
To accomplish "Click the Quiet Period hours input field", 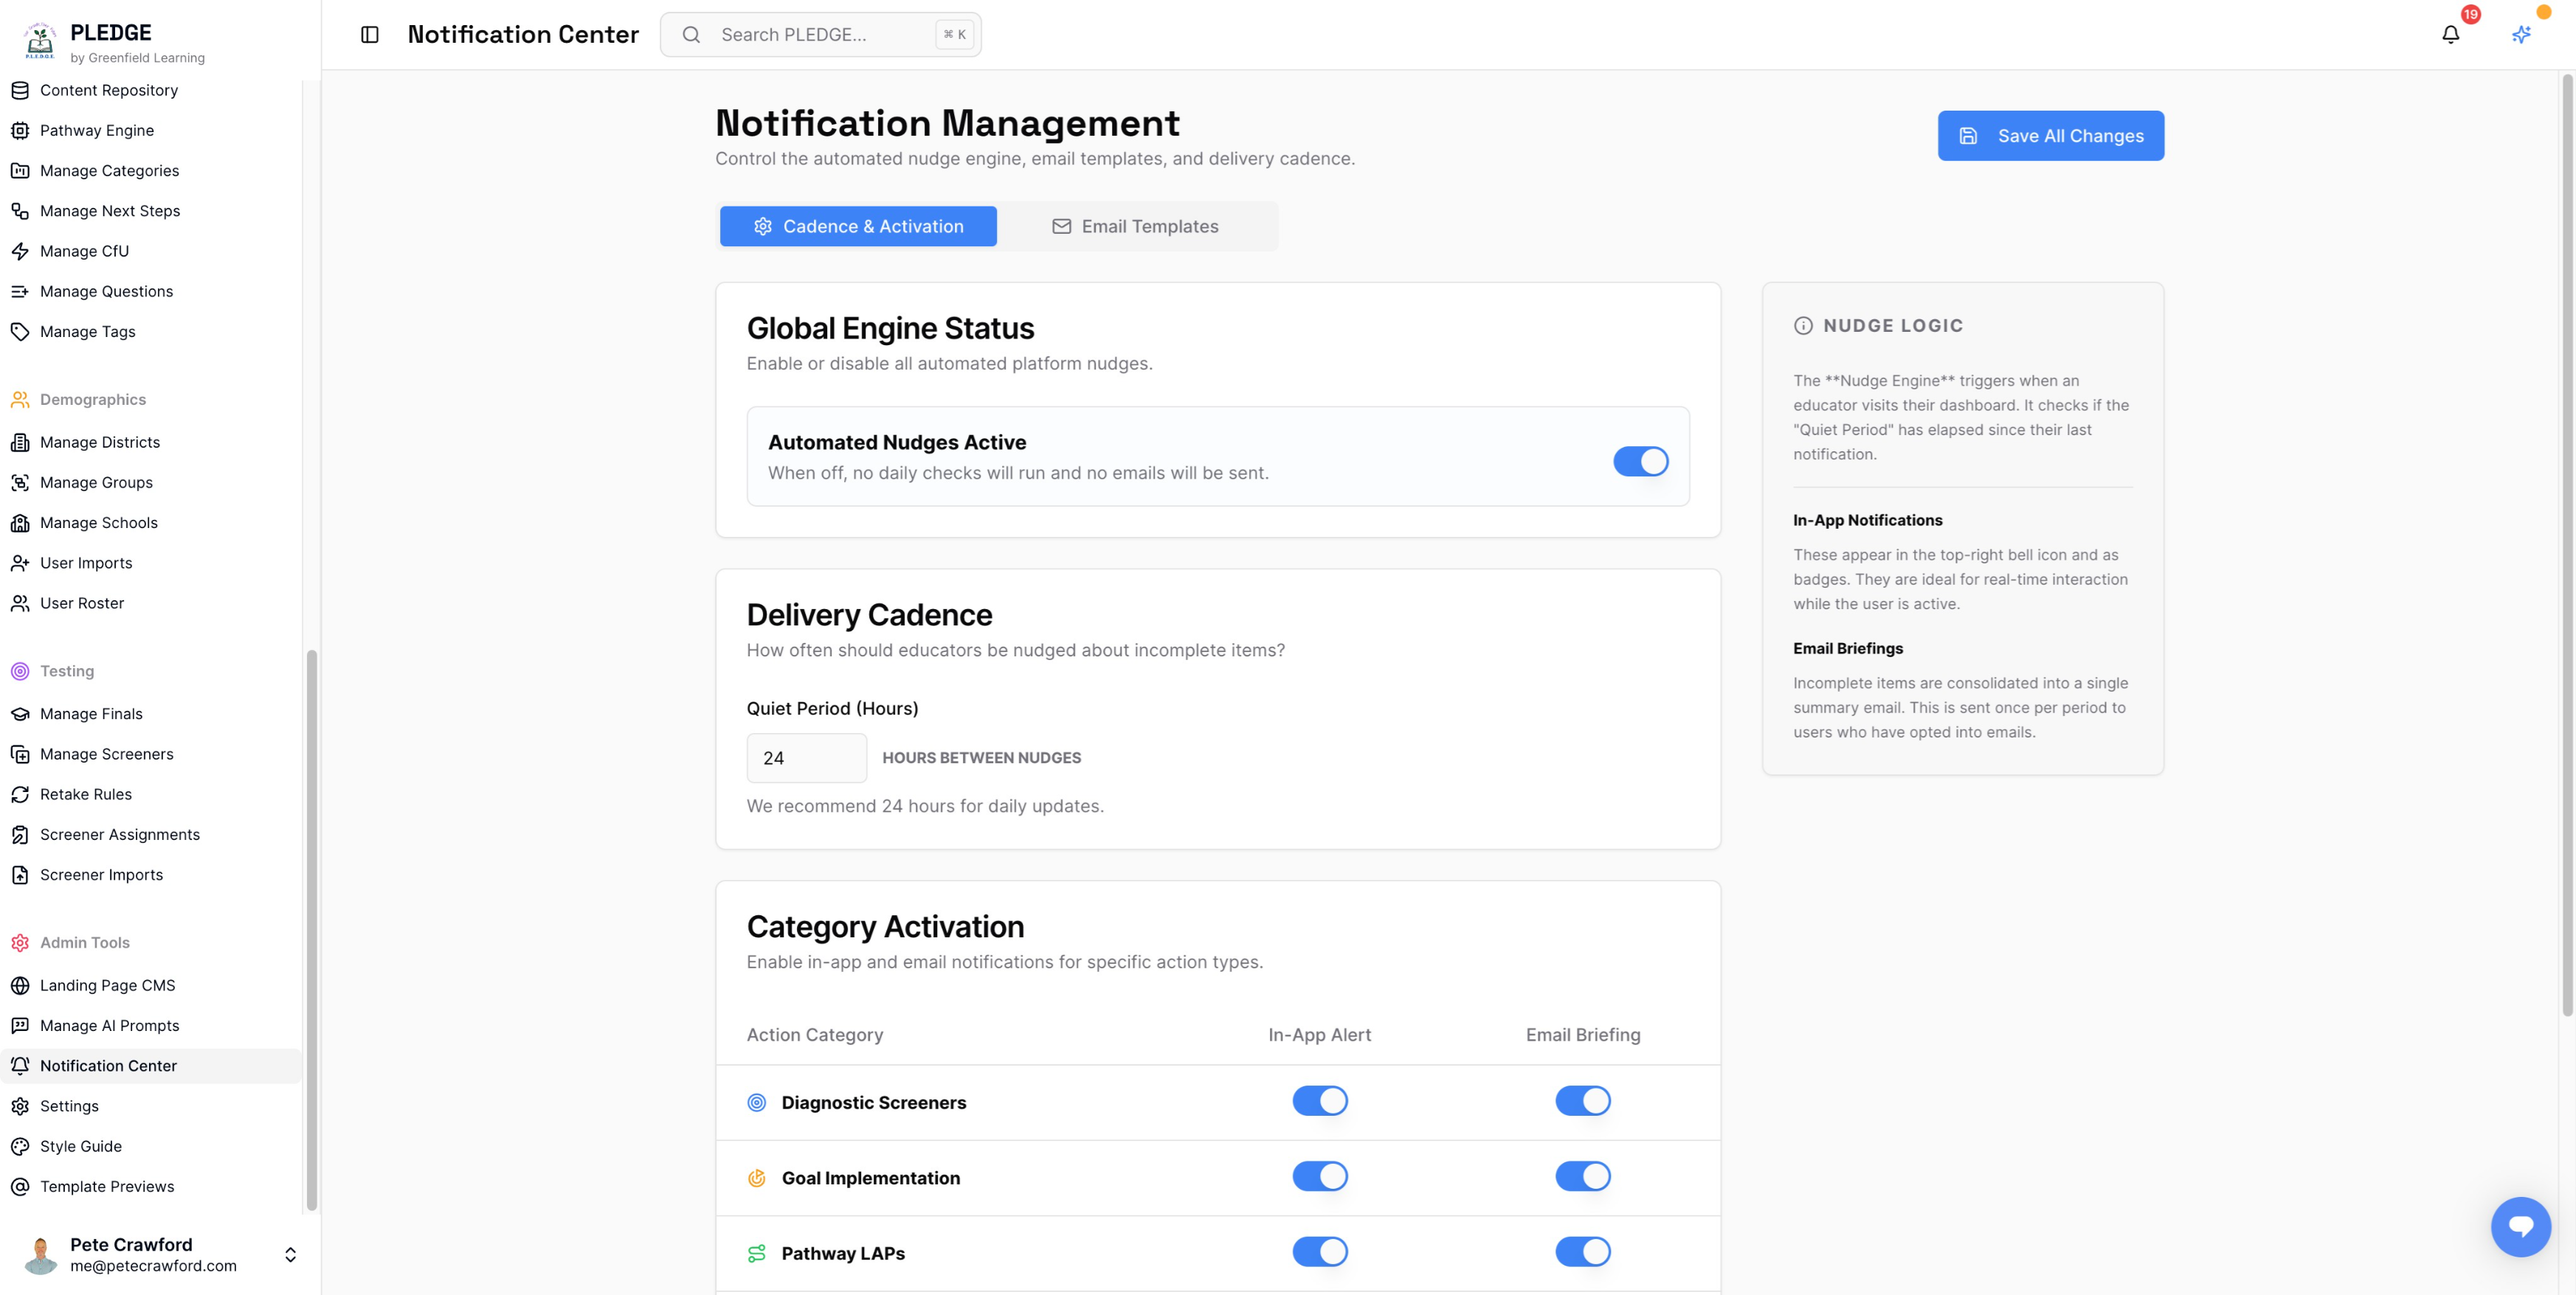I will pyautogui.click(x=806, y=757).
